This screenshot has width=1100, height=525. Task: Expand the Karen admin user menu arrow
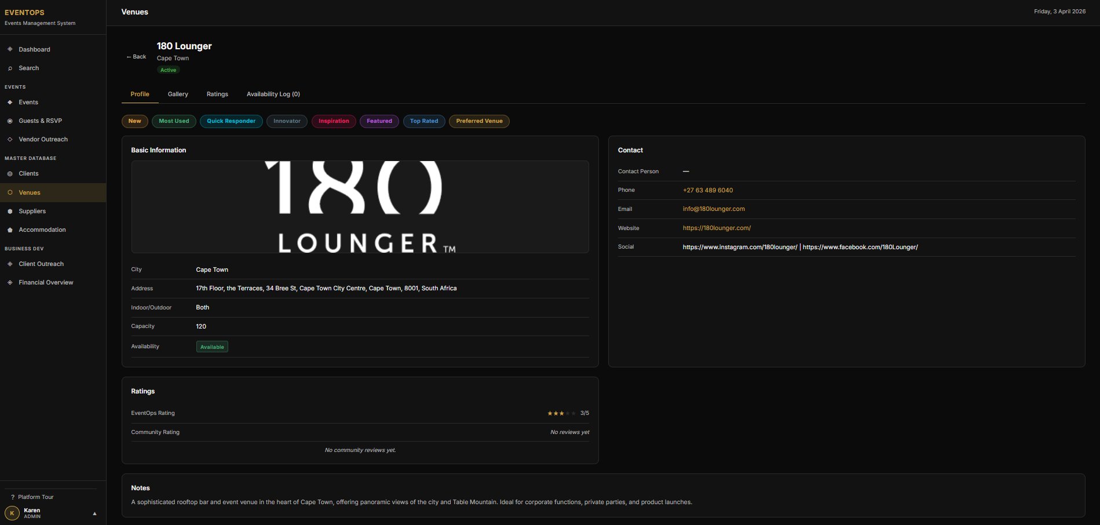click(x=94, y=513)
